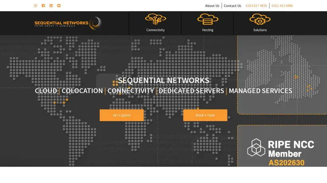Click the Book A Tour button
Screen dimensions: 327x183
[205, 115]
